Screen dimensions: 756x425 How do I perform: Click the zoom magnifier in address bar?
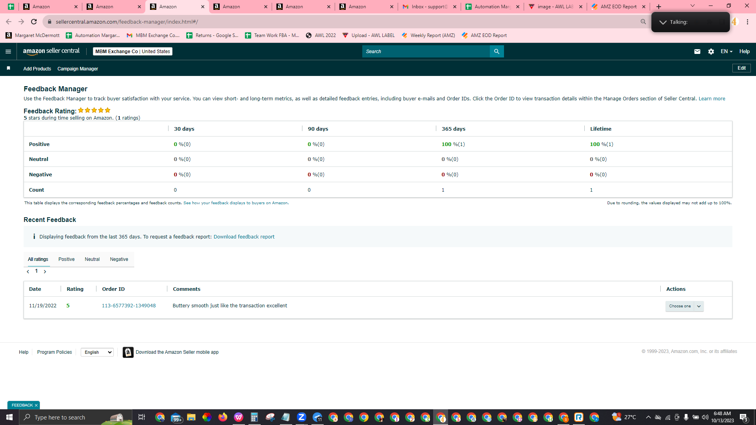click(643, 22)
